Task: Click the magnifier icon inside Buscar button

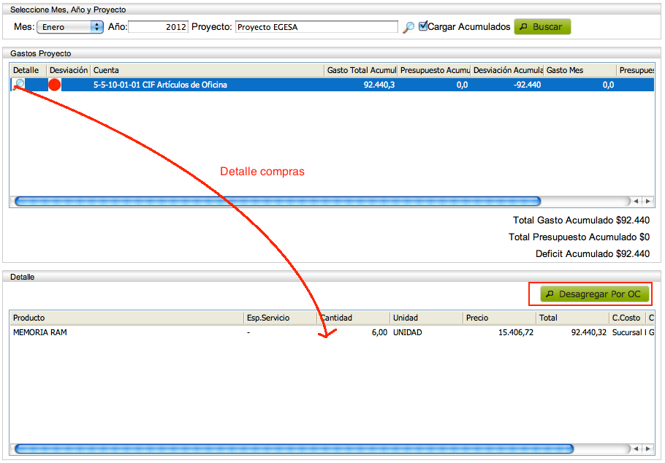Action: (x=524, y=26)
